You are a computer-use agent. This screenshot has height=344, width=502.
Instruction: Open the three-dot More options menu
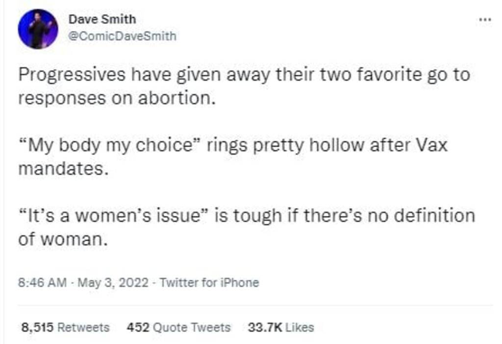(x=484, y=20)
